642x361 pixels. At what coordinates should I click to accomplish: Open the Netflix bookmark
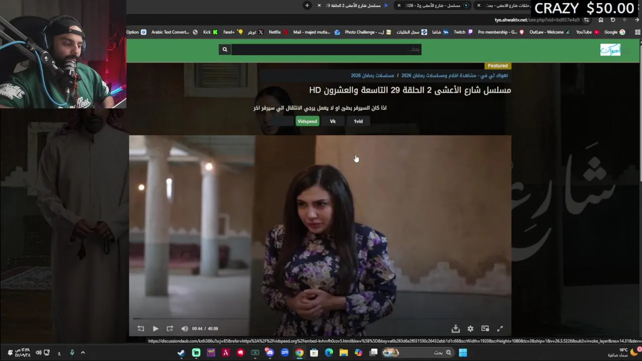click(278, 32)
